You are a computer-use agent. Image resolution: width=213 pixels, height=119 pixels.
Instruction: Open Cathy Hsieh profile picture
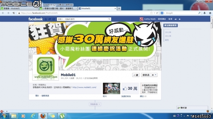click(x=141, y=19)
